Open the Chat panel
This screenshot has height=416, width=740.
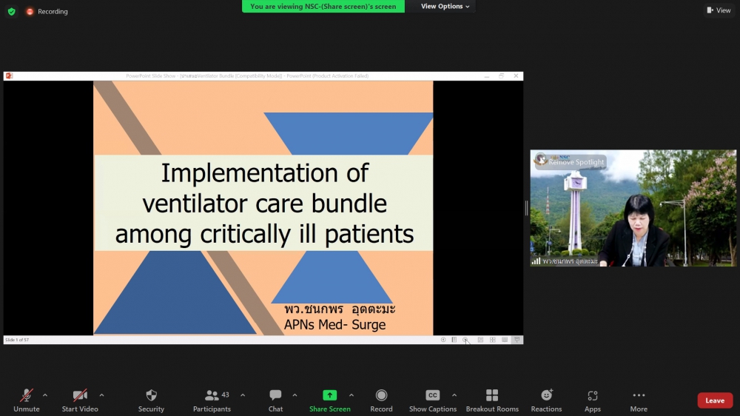click(275, 400)
